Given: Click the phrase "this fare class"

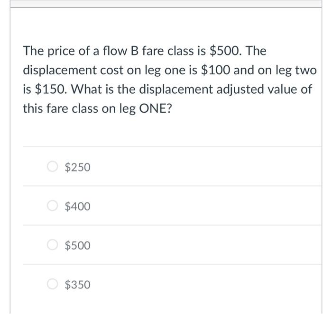Looking at the screenshot, I should click(x=55, y=108).
